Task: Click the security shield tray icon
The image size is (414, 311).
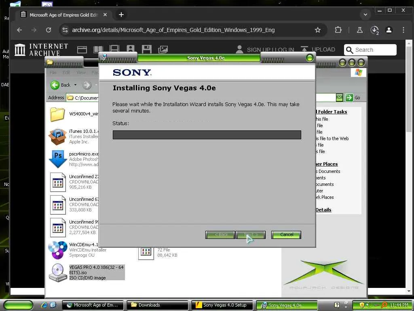Action: point(362,305)
